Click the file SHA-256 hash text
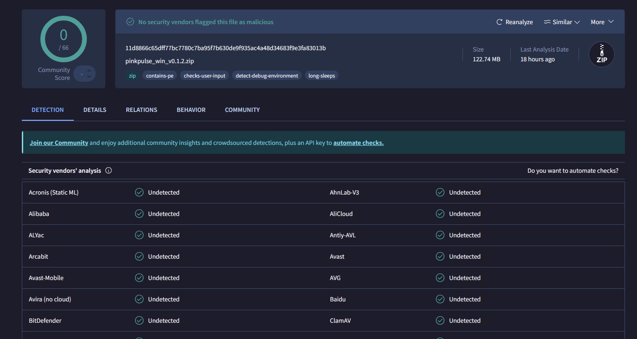The height and width of the screenshot is (339, 637). click(x=225, y=48)
